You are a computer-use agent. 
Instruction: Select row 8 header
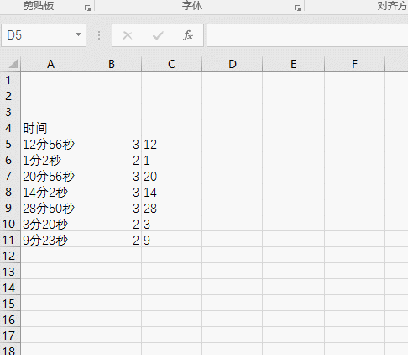pos(10,192)
